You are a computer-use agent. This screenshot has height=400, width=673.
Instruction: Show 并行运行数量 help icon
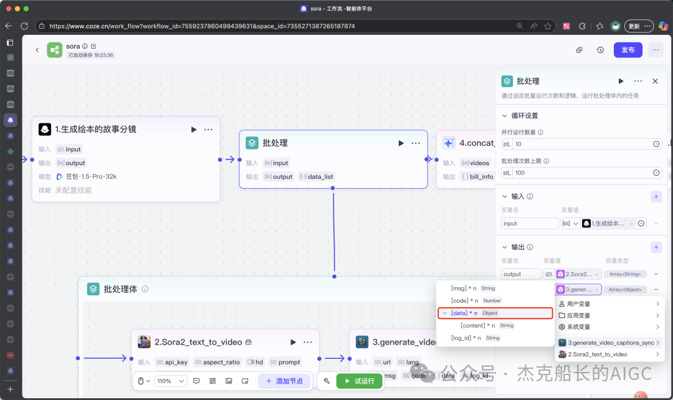point(540,133)
